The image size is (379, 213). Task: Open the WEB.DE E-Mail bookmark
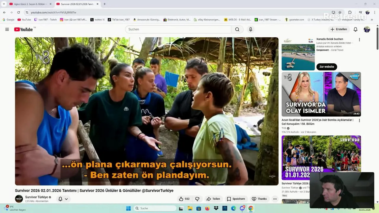click(237, 20)
